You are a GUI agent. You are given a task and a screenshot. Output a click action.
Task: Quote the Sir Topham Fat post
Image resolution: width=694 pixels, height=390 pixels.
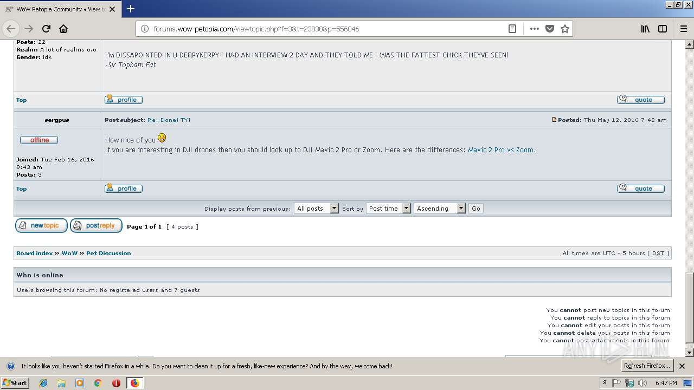click(641, 100)
